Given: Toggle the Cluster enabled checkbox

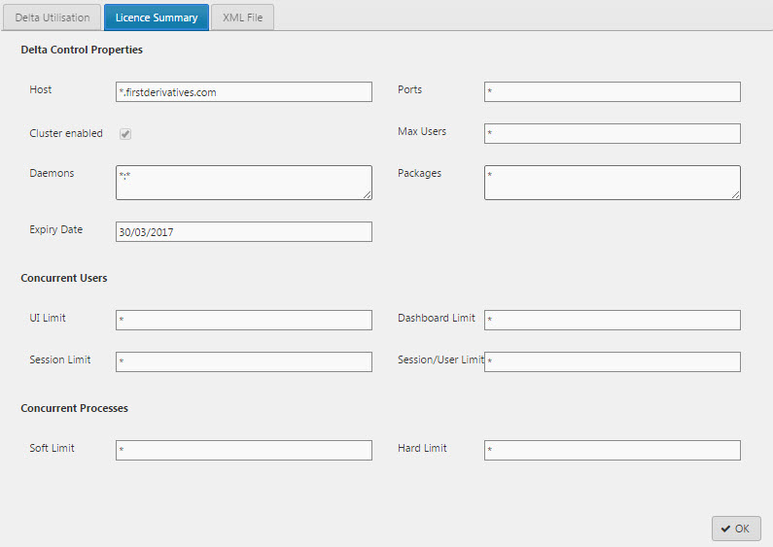Looking at the screenshot, I should (125, 134).
